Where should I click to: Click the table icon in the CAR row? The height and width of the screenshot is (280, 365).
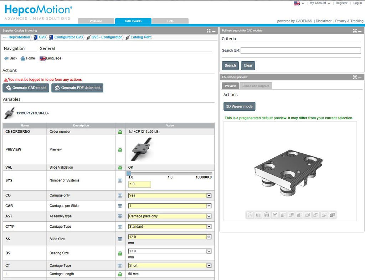pyautogui.click(x=120, y=206)
